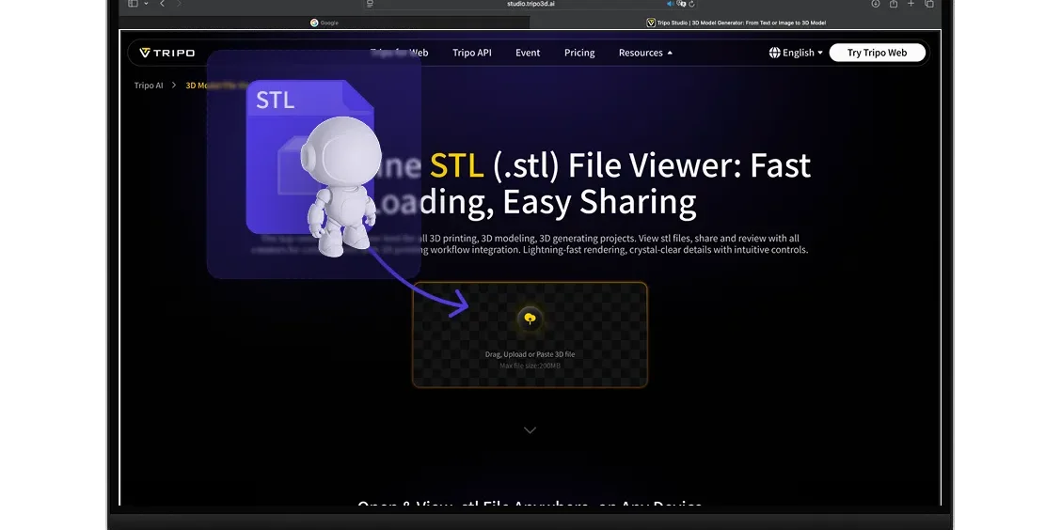Click the Safari share icon
The image size is (1061, 530).
[x=894, y=4]
